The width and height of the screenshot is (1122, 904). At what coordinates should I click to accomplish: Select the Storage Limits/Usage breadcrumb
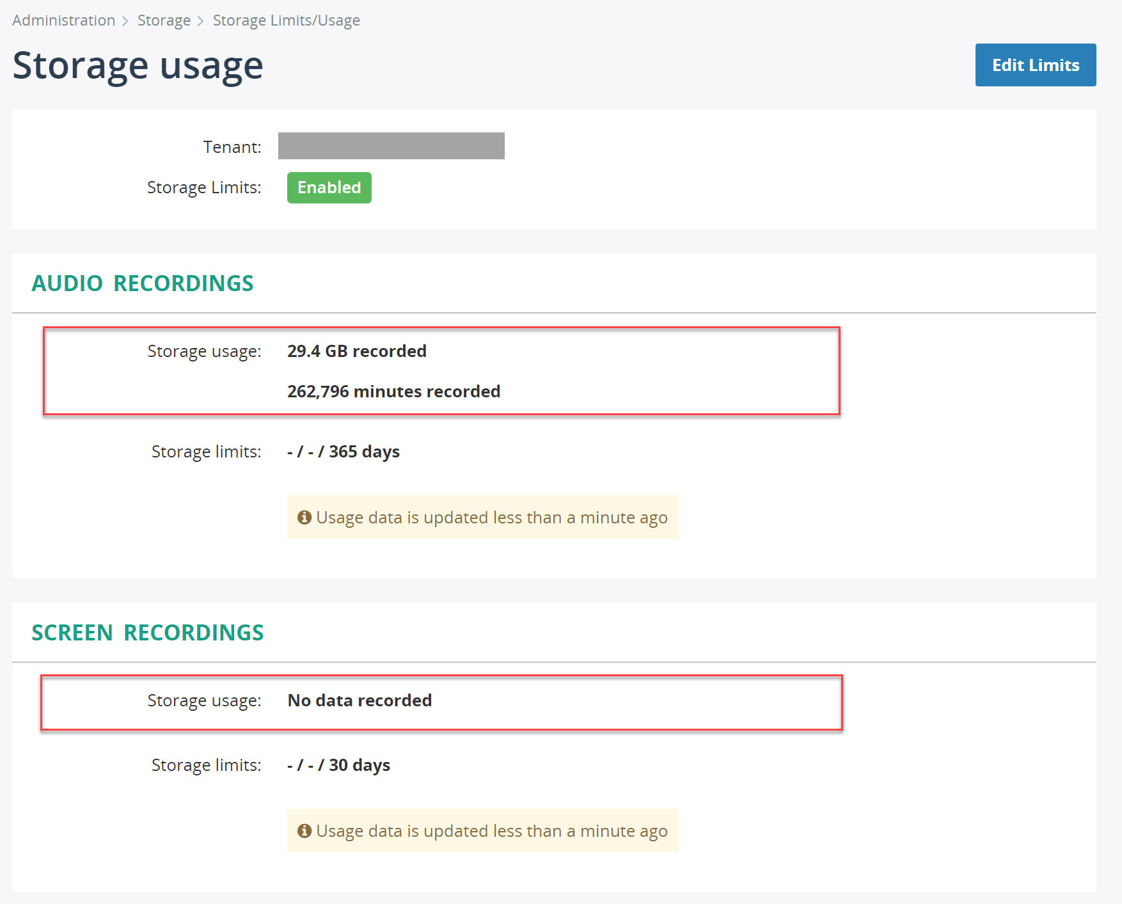[x=286, y=20]
